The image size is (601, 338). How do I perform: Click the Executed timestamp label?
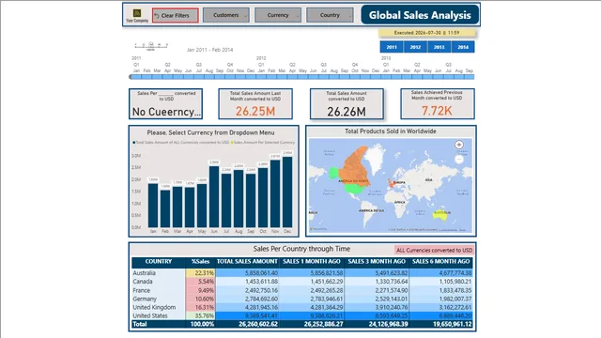426,33
